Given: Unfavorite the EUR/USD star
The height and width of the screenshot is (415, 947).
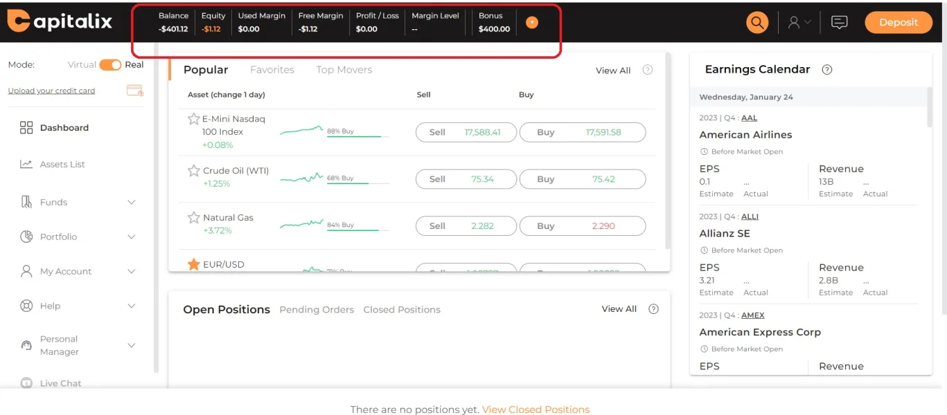Looking at the screenshot, I should tap(194, 264).
